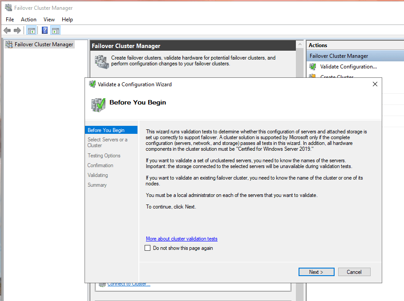Image resolution: width=404 pixels, height=301 pixels.
Task: Open the File menu
Action: (x=10, y=20)
